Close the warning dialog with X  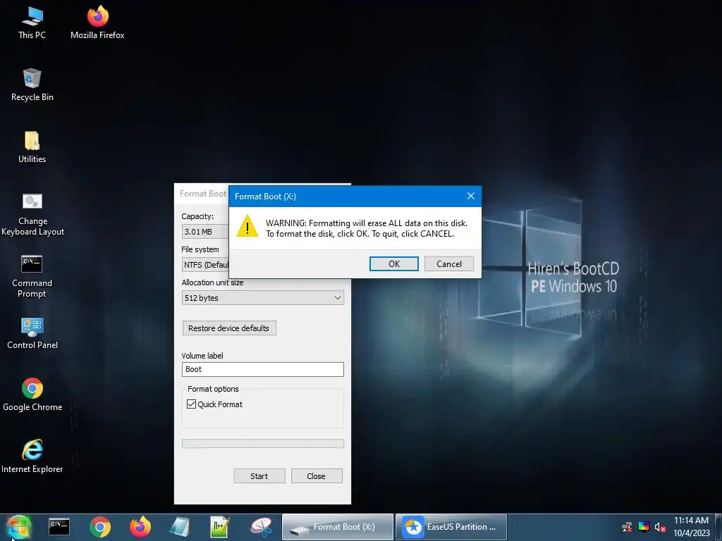click(470, 196)
